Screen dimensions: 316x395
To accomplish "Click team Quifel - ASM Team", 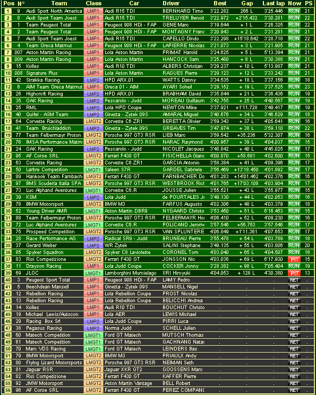I will (47, 115).
